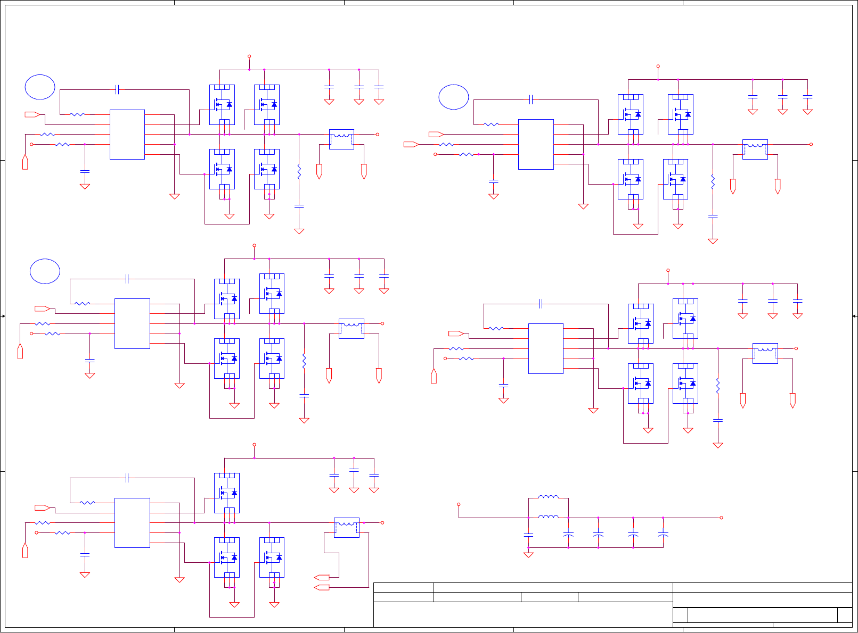
Task: Select the rightmost polarized capacitor in filter circuit
Action: tap(663, 534)
